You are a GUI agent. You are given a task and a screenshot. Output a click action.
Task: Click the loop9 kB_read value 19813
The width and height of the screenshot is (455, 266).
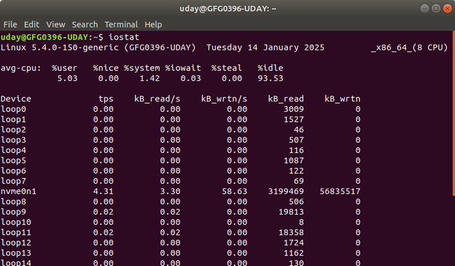tap(291, 212)
